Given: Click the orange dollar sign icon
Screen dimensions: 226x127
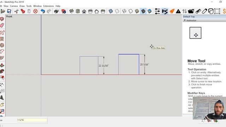Looking at the screenshot, I should pyautogui.click(x=224, y=11).
